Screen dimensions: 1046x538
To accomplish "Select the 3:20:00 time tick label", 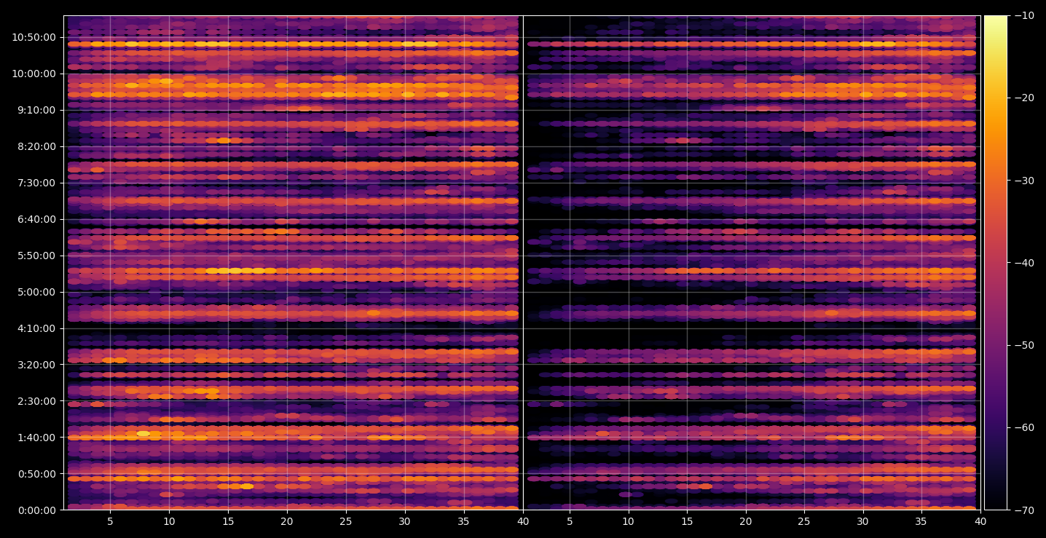I will click(36, 365).
